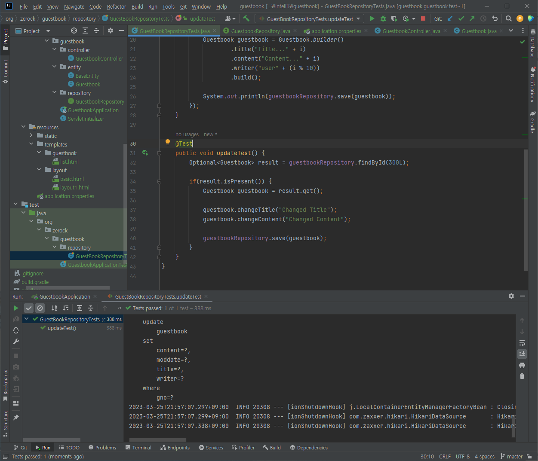Viewport: 538px width, 461px height.
Task: Collapse the controller folder
Action: (55, 50)
